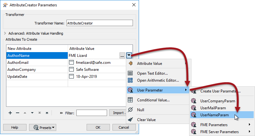Click the FME Lizard value cell

pos(94,56)
